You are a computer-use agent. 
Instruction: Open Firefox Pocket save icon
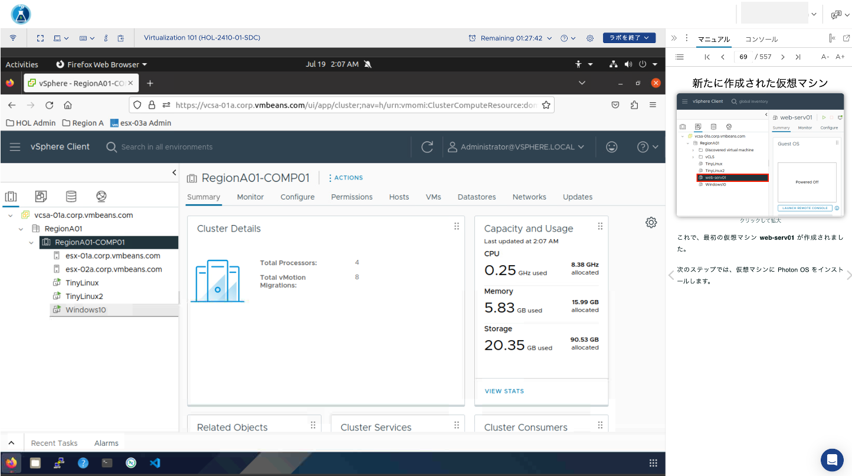pos(615,105)
